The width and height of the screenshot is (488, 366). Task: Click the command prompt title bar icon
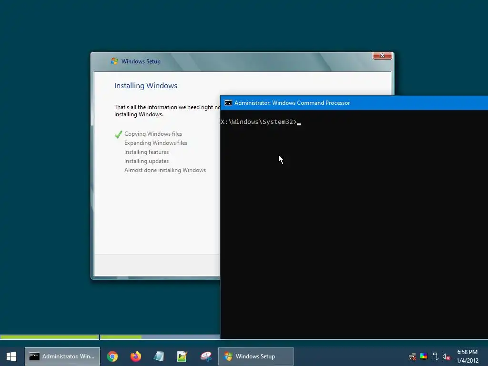[x=228, y=103]
